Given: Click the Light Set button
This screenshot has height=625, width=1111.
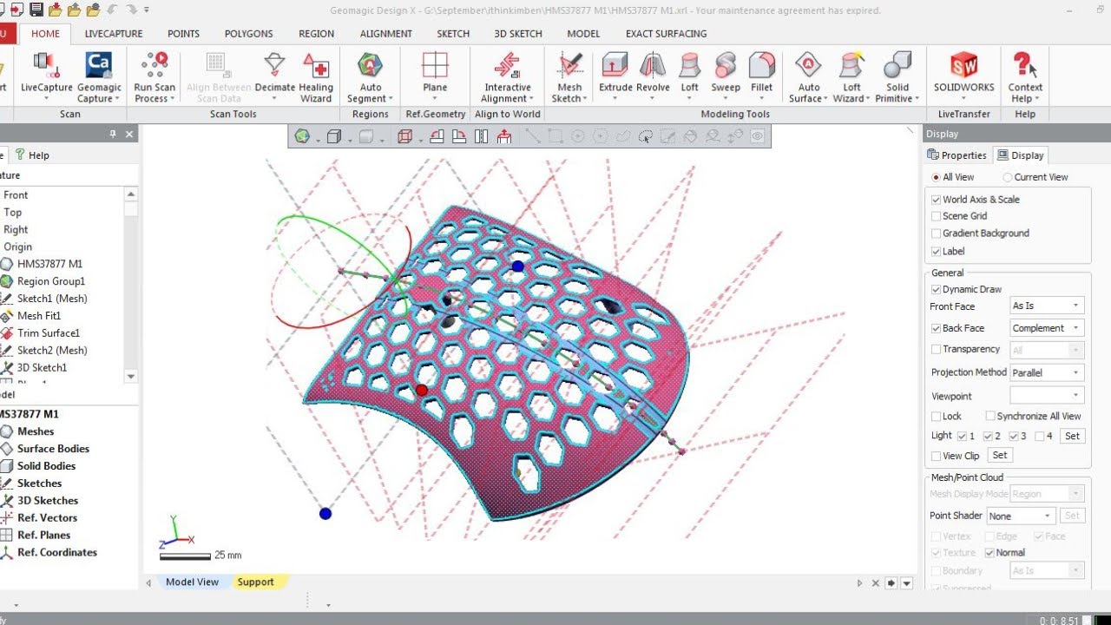Looking at the screenshot, I should click(1073, 436).
